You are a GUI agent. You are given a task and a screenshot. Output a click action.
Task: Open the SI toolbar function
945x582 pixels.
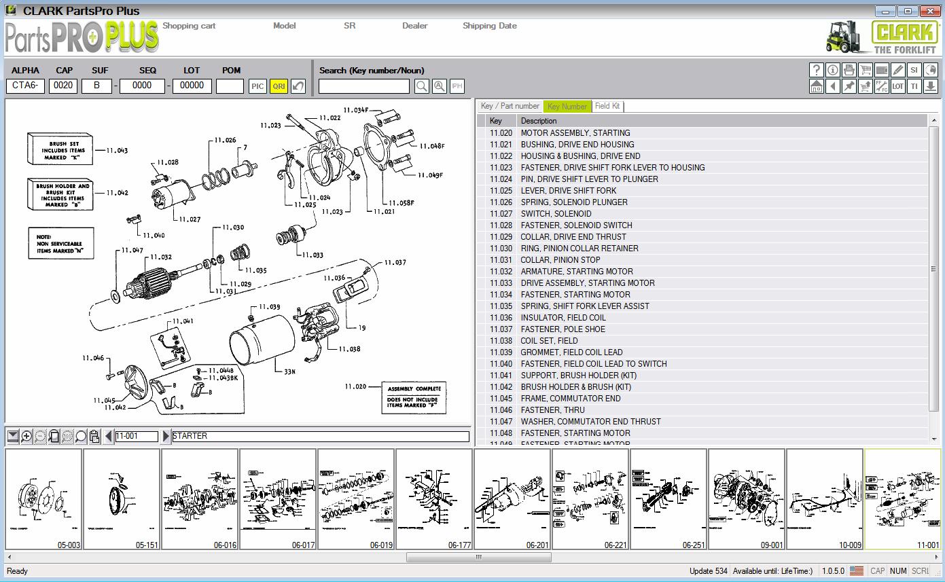916,70
